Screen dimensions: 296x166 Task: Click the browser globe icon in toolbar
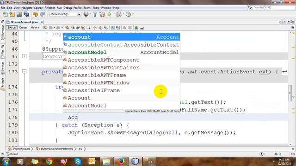tap(86, 14)
